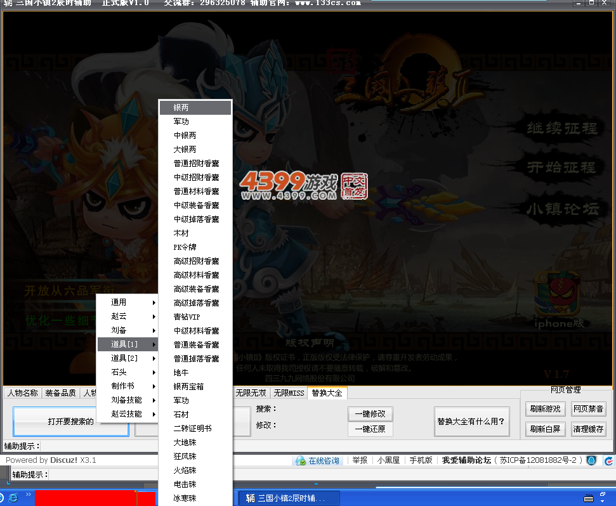Open the 小黑屋 link
Viewport: 616px width, 506px height.
[x=388, y=460]
